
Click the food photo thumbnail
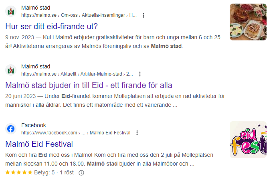(x=248, y=22)
